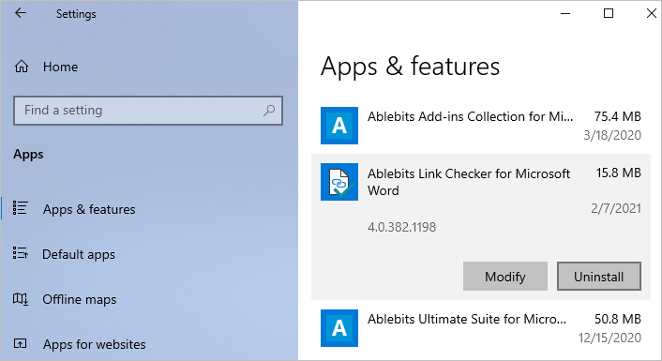Click the 50.8 MB size value

tap(618, 319)
